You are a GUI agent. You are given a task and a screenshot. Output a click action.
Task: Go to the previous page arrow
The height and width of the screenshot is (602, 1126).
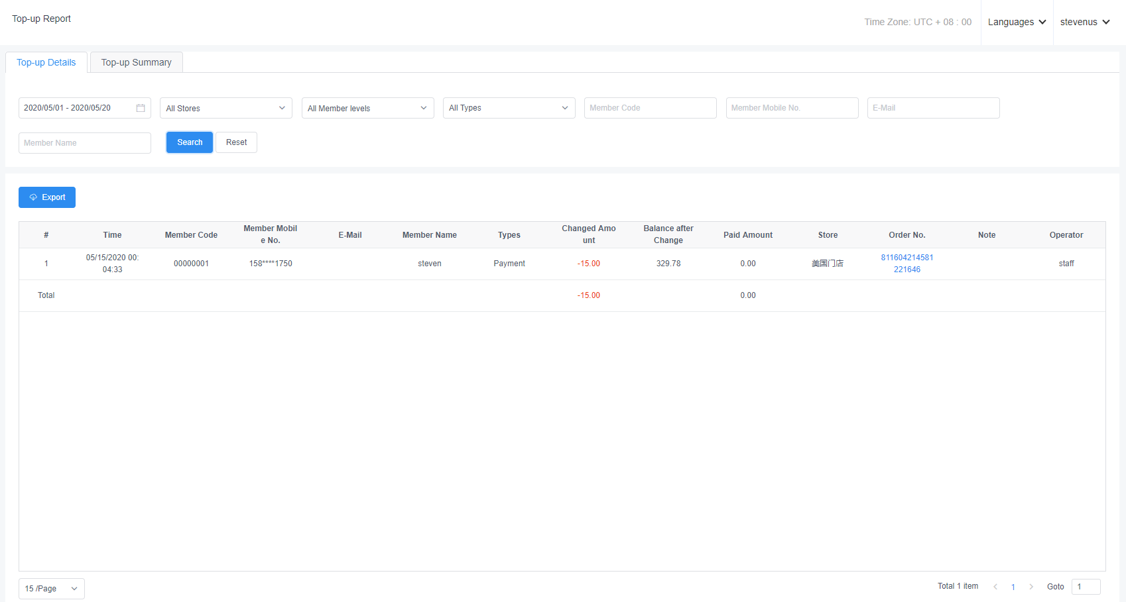995,587
